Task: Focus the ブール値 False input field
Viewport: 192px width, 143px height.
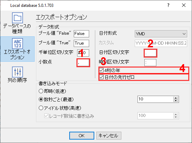Action: click(x=81, y=34)
